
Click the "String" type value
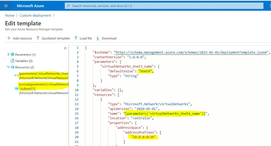tap(131, 76)
